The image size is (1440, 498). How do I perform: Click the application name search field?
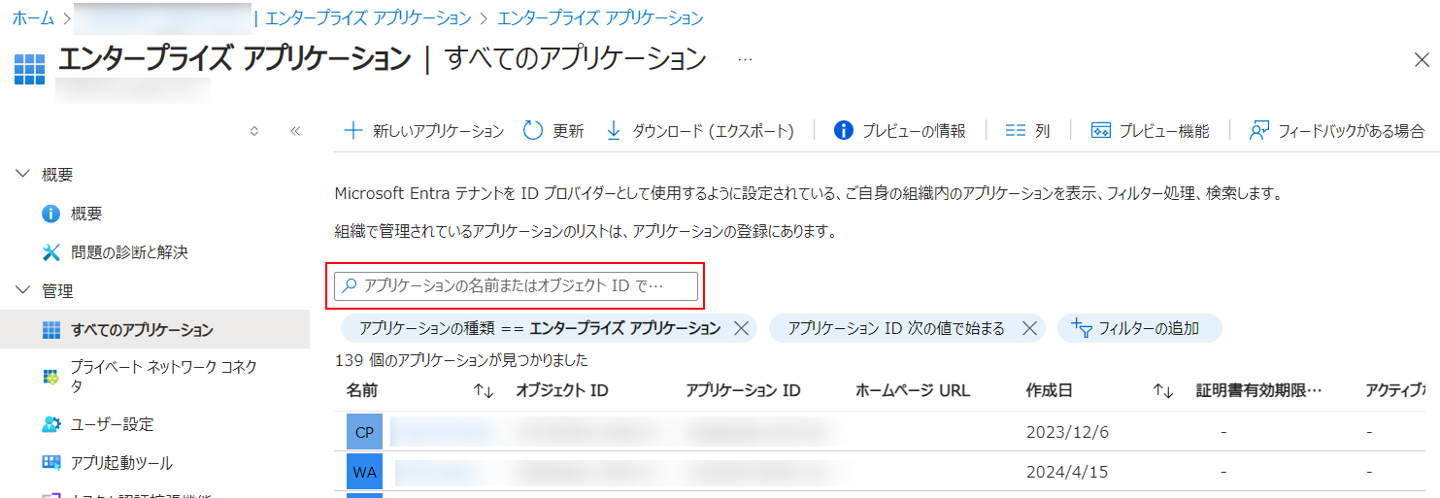516,286
